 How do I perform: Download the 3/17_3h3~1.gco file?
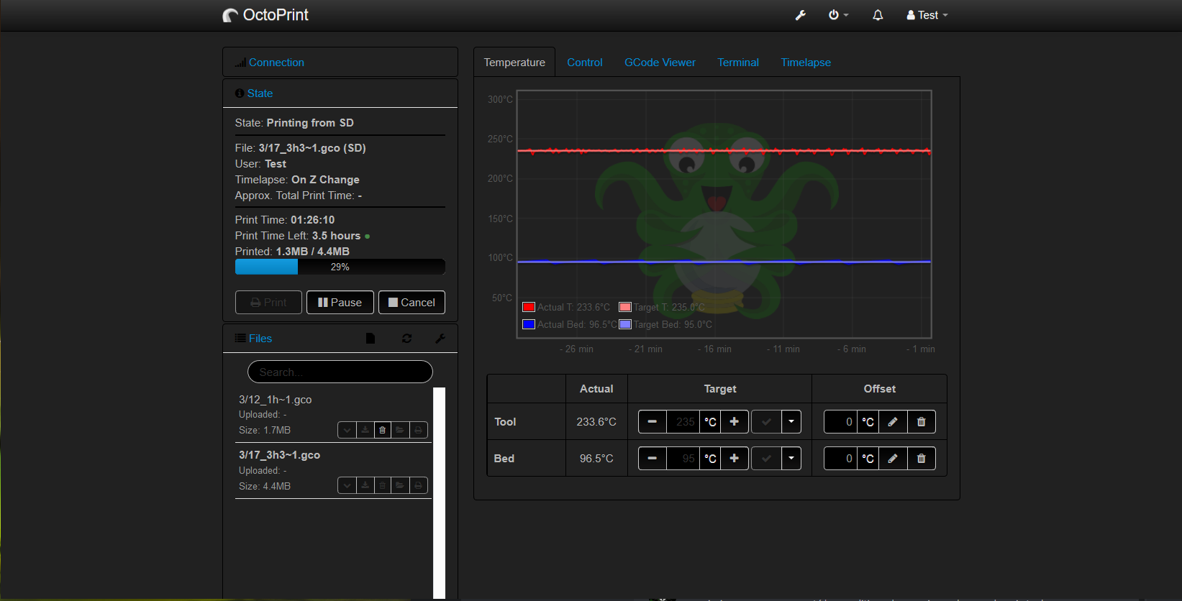[x=365, y=486]
